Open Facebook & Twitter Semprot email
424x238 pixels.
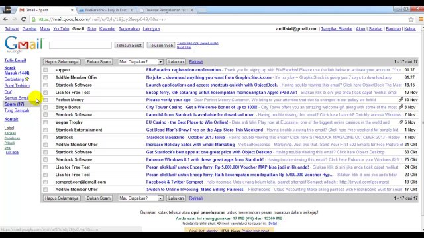[x=174, y=182]
